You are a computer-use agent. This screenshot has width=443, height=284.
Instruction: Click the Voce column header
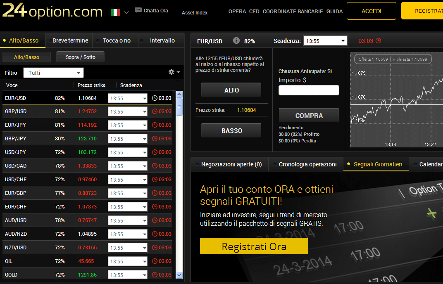(12, 85)
